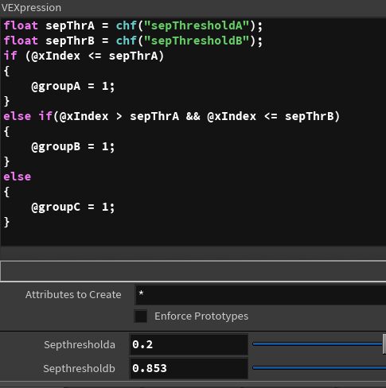Click the Enforce Prototypes label text
Viewport: 386px width, 388px height.
201,316
